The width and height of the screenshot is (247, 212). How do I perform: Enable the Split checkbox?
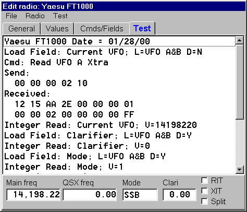[204, 202]
